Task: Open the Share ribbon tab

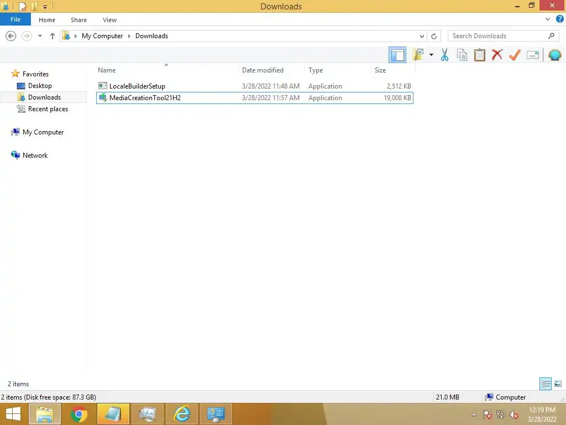Action: 78,20
